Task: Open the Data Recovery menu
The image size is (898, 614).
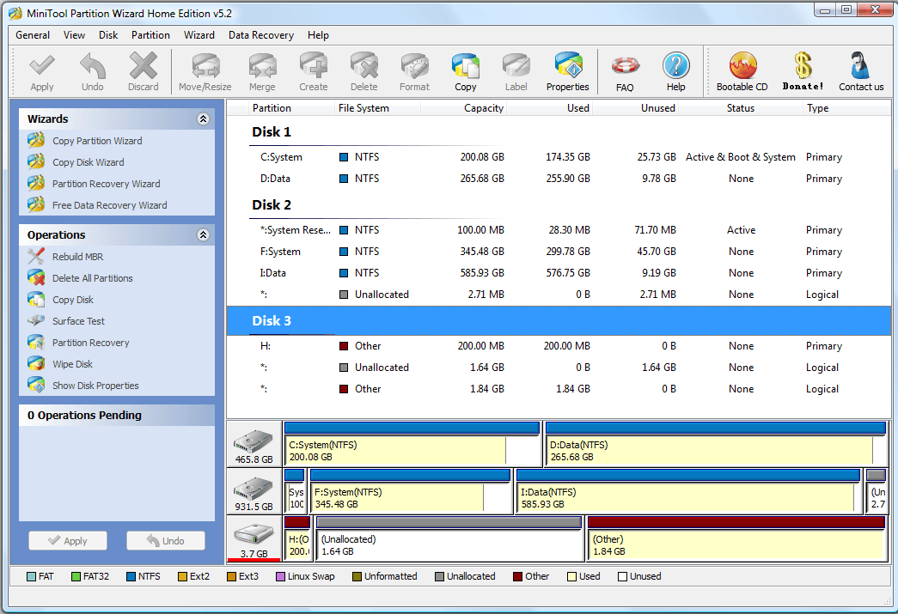Action: [x=261, y=35]
